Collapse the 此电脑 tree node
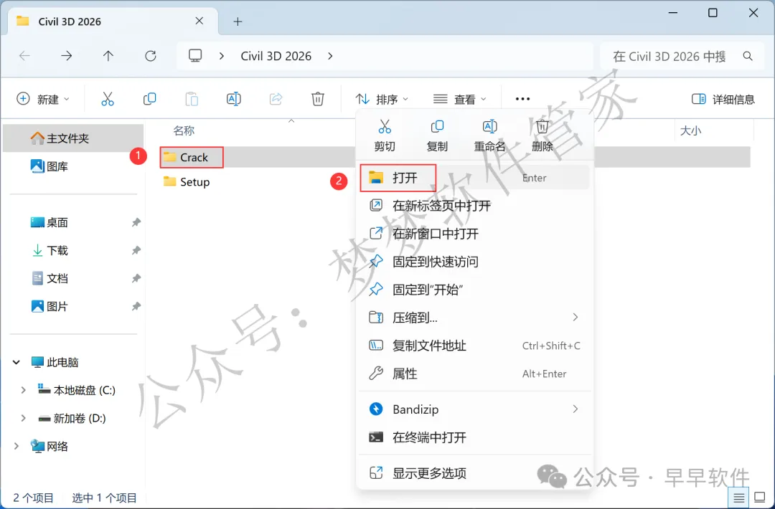This screenshot has width=775, height=509. click(x=17, y=362)
